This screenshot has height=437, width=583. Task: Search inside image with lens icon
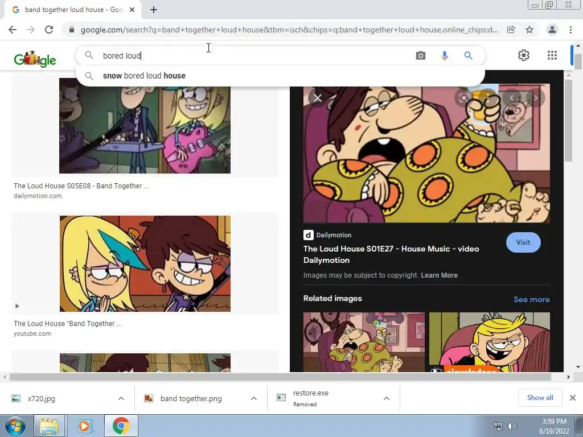[463, 98]
